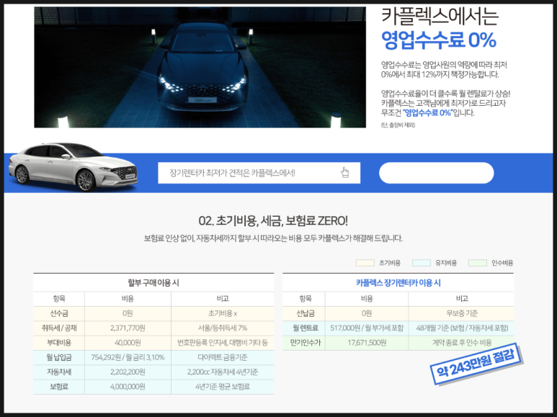Click the '취득세 / 공채' row label
Viewport: 557px width, 417px height.
(x=59, y=328)
